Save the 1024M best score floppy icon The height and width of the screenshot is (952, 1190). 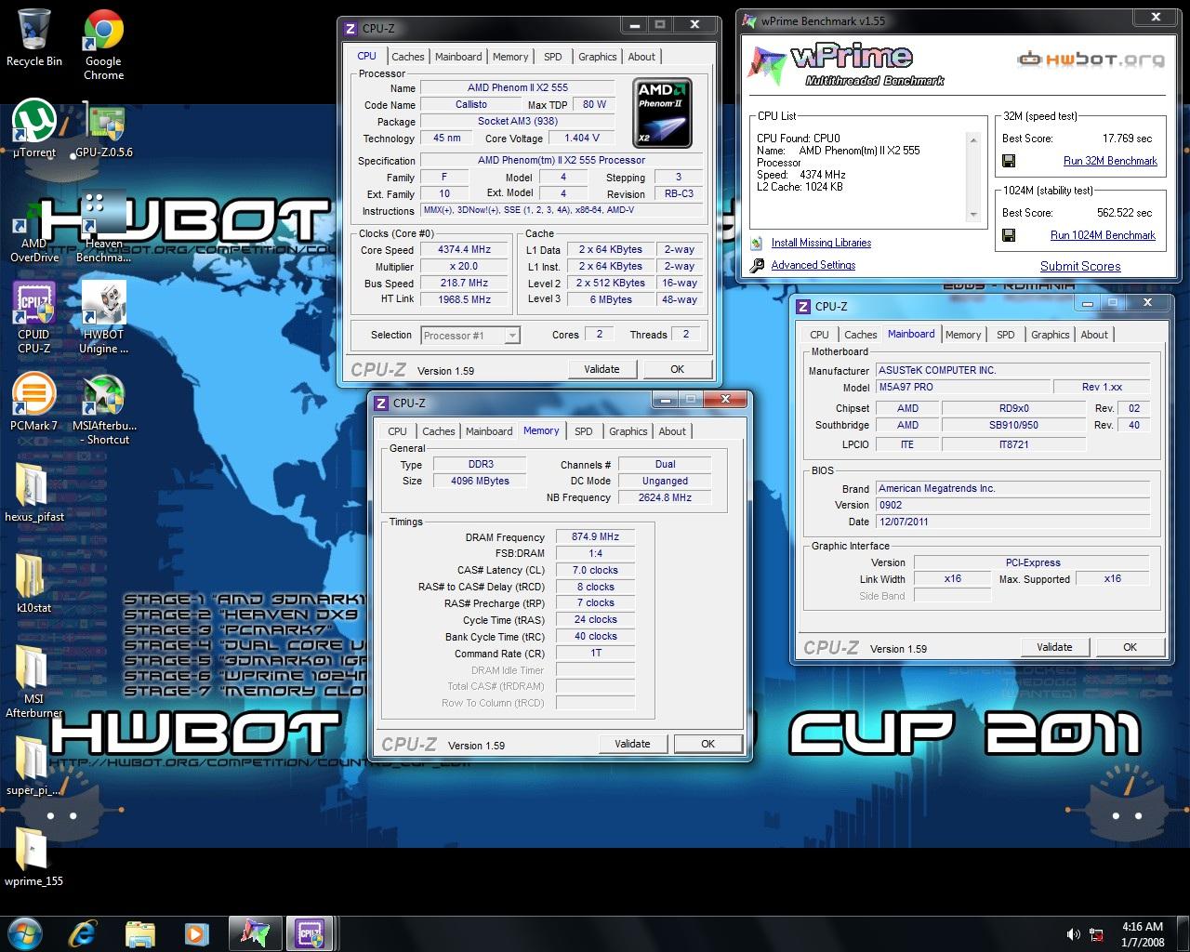[1009, 235]
